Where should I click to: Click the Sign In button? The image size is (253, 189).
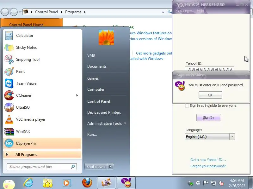[208, 117]
